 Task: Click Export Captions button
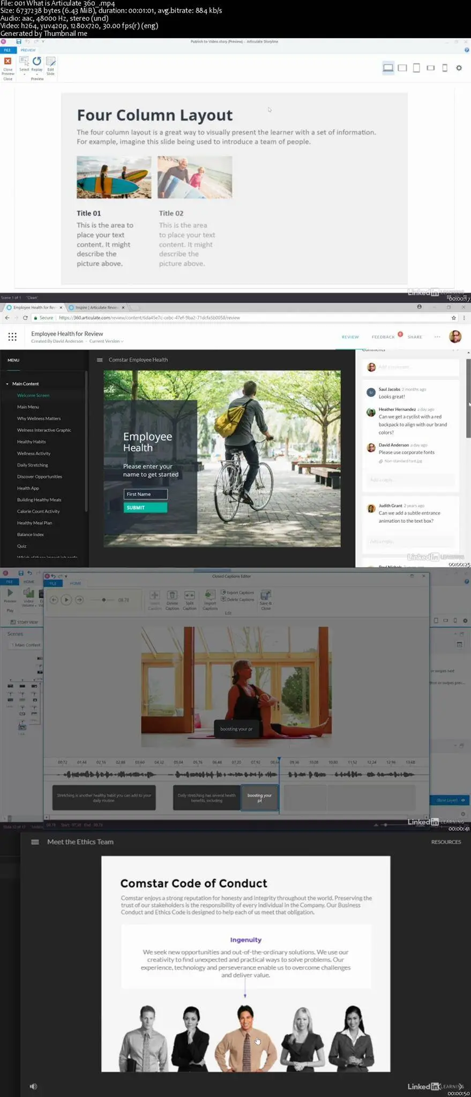tap(237, 592)
